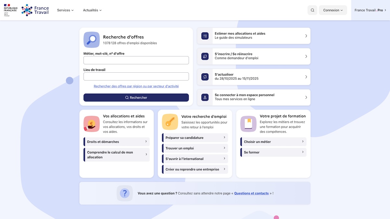The image size is (390, 219).
Task: Click the golden key job search icon
Action: point(170,122)
